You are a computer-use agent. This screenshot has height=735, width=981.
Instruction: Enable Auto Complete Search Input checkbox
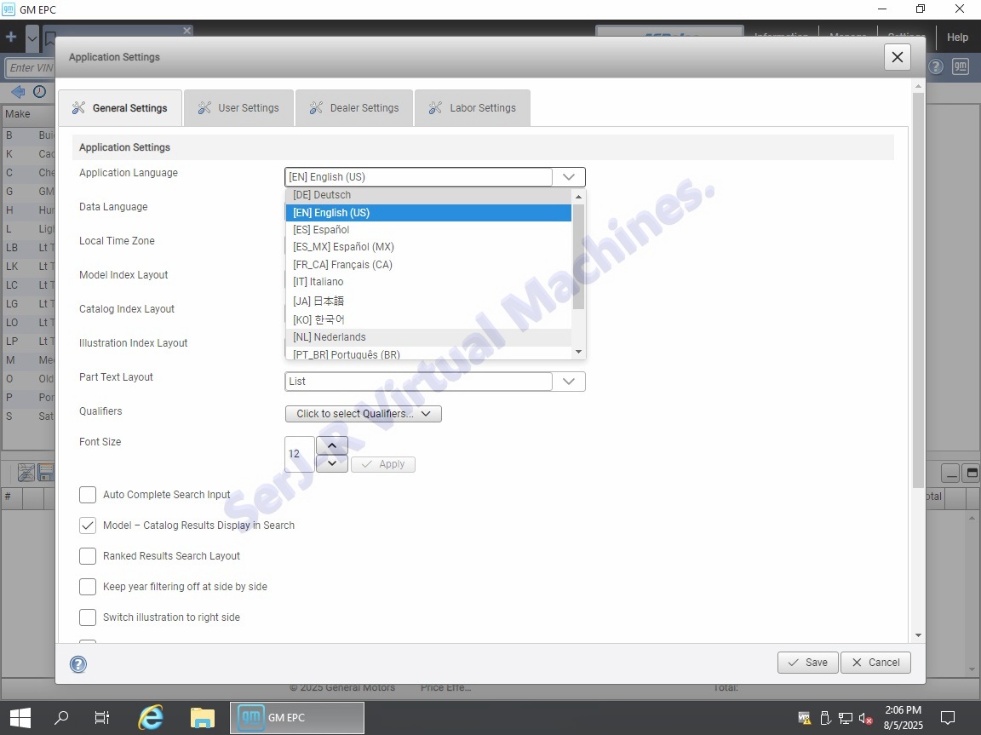(x=88, y=495)
